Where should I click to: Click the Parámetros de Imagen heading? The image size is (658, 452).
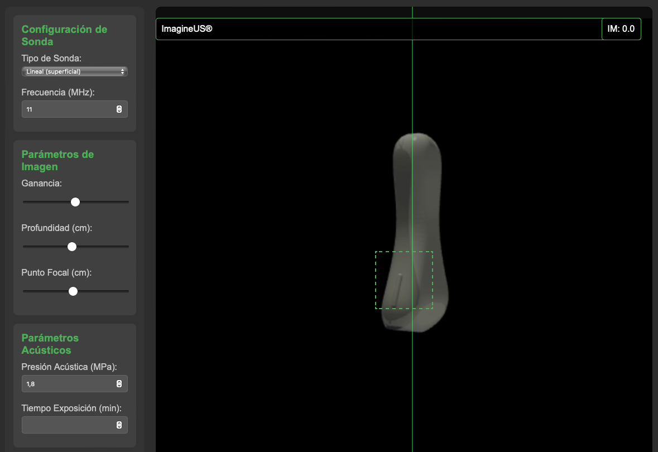coord(57,160)
